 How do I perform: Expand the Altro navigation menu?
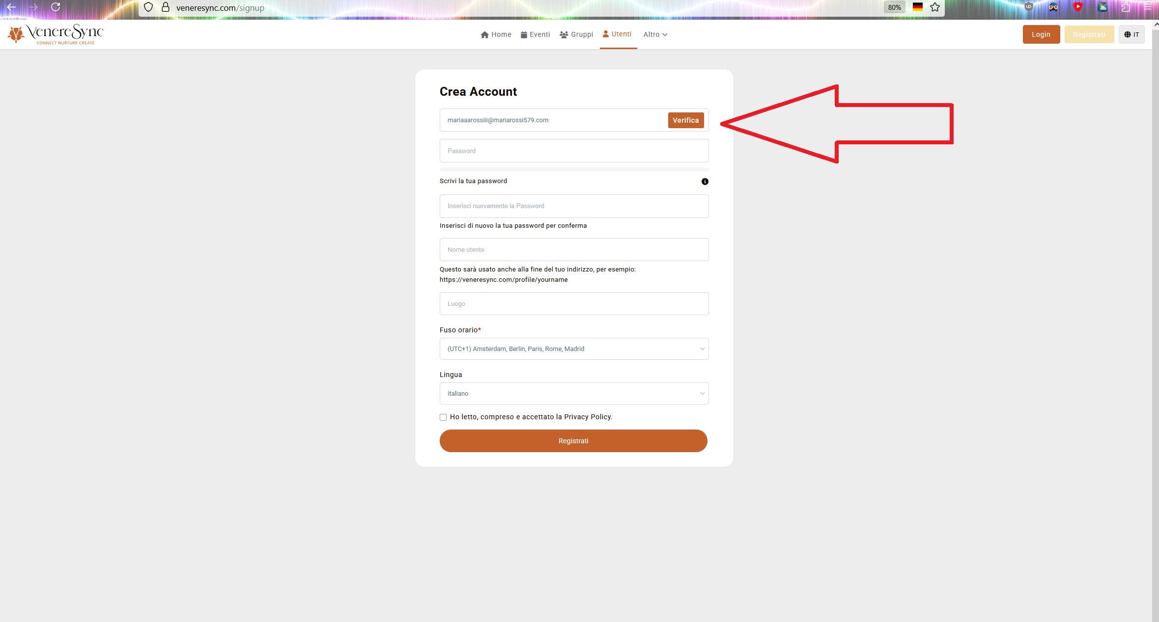(655, 34)
